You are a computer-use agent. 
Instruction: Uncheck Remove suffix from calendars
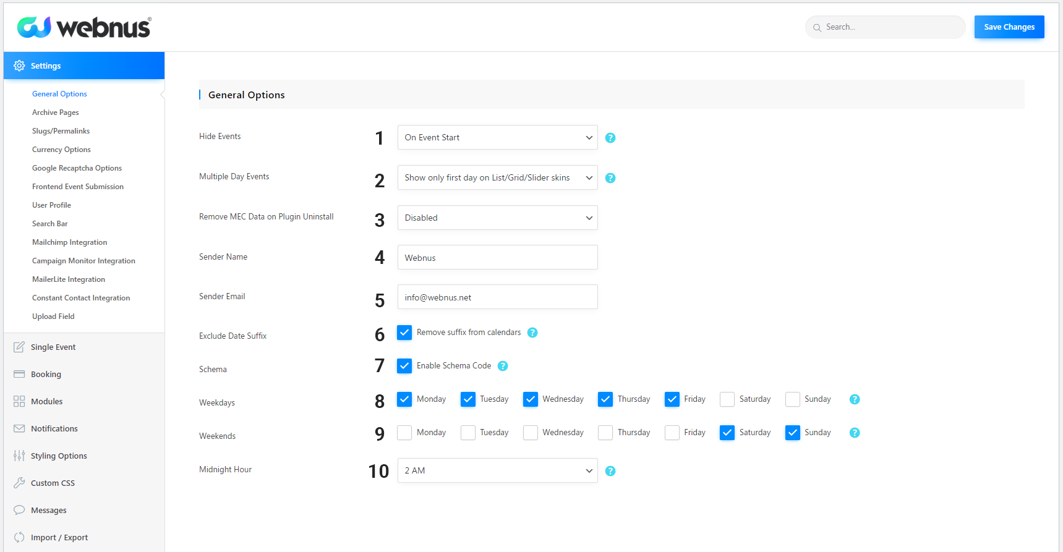point(404,333)
